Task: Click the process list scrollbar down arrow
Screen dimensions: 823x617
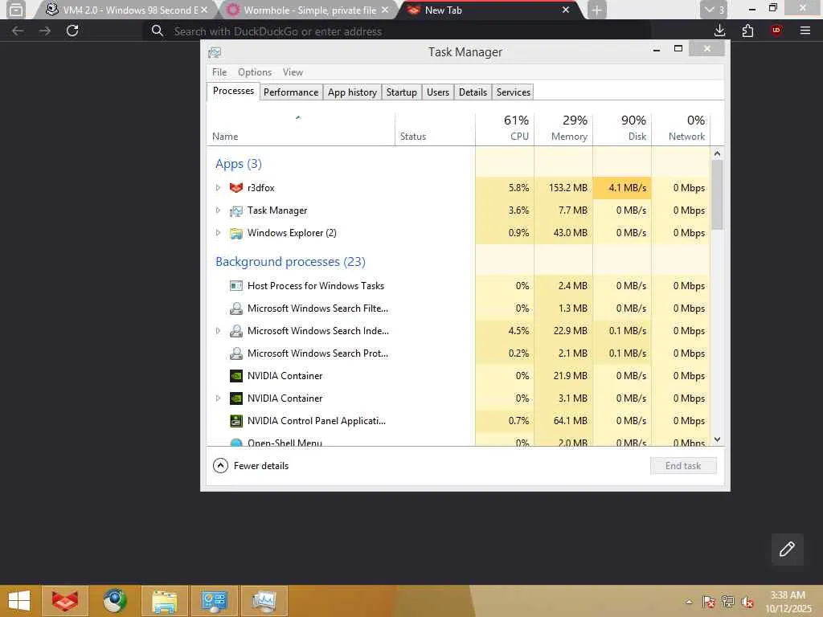Action: tap(717, 439)
